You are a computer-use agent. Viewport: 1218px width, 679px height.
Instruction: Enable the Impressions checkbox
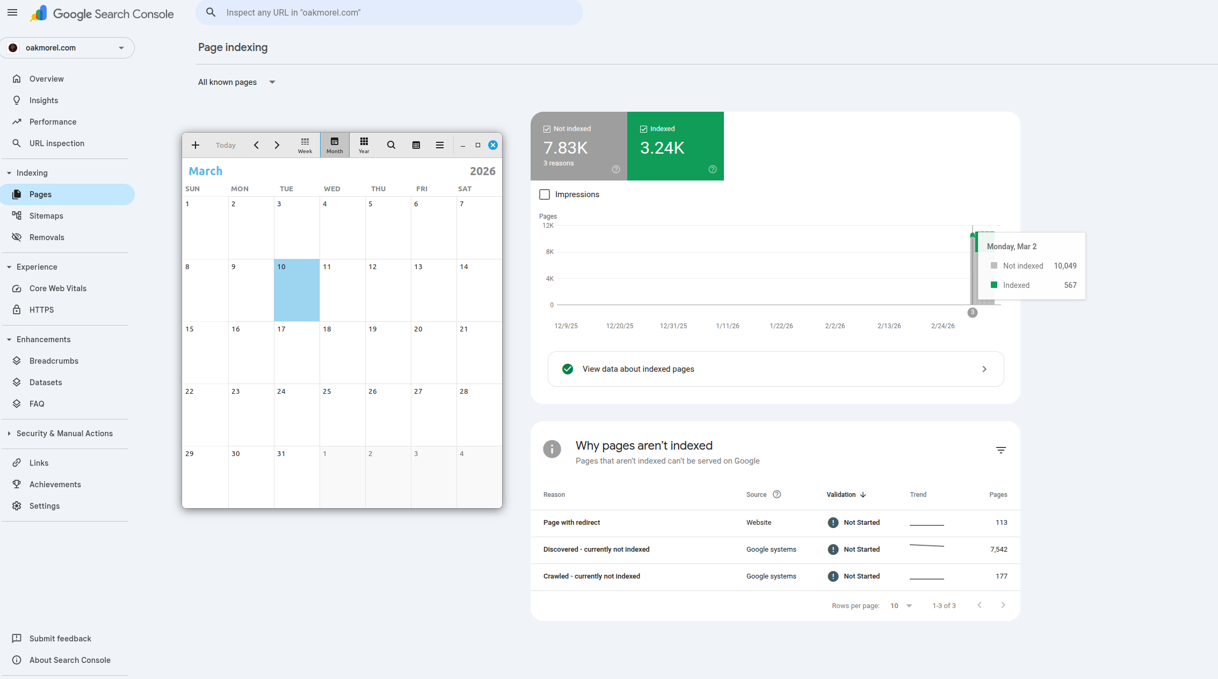[x=545, y=194]
